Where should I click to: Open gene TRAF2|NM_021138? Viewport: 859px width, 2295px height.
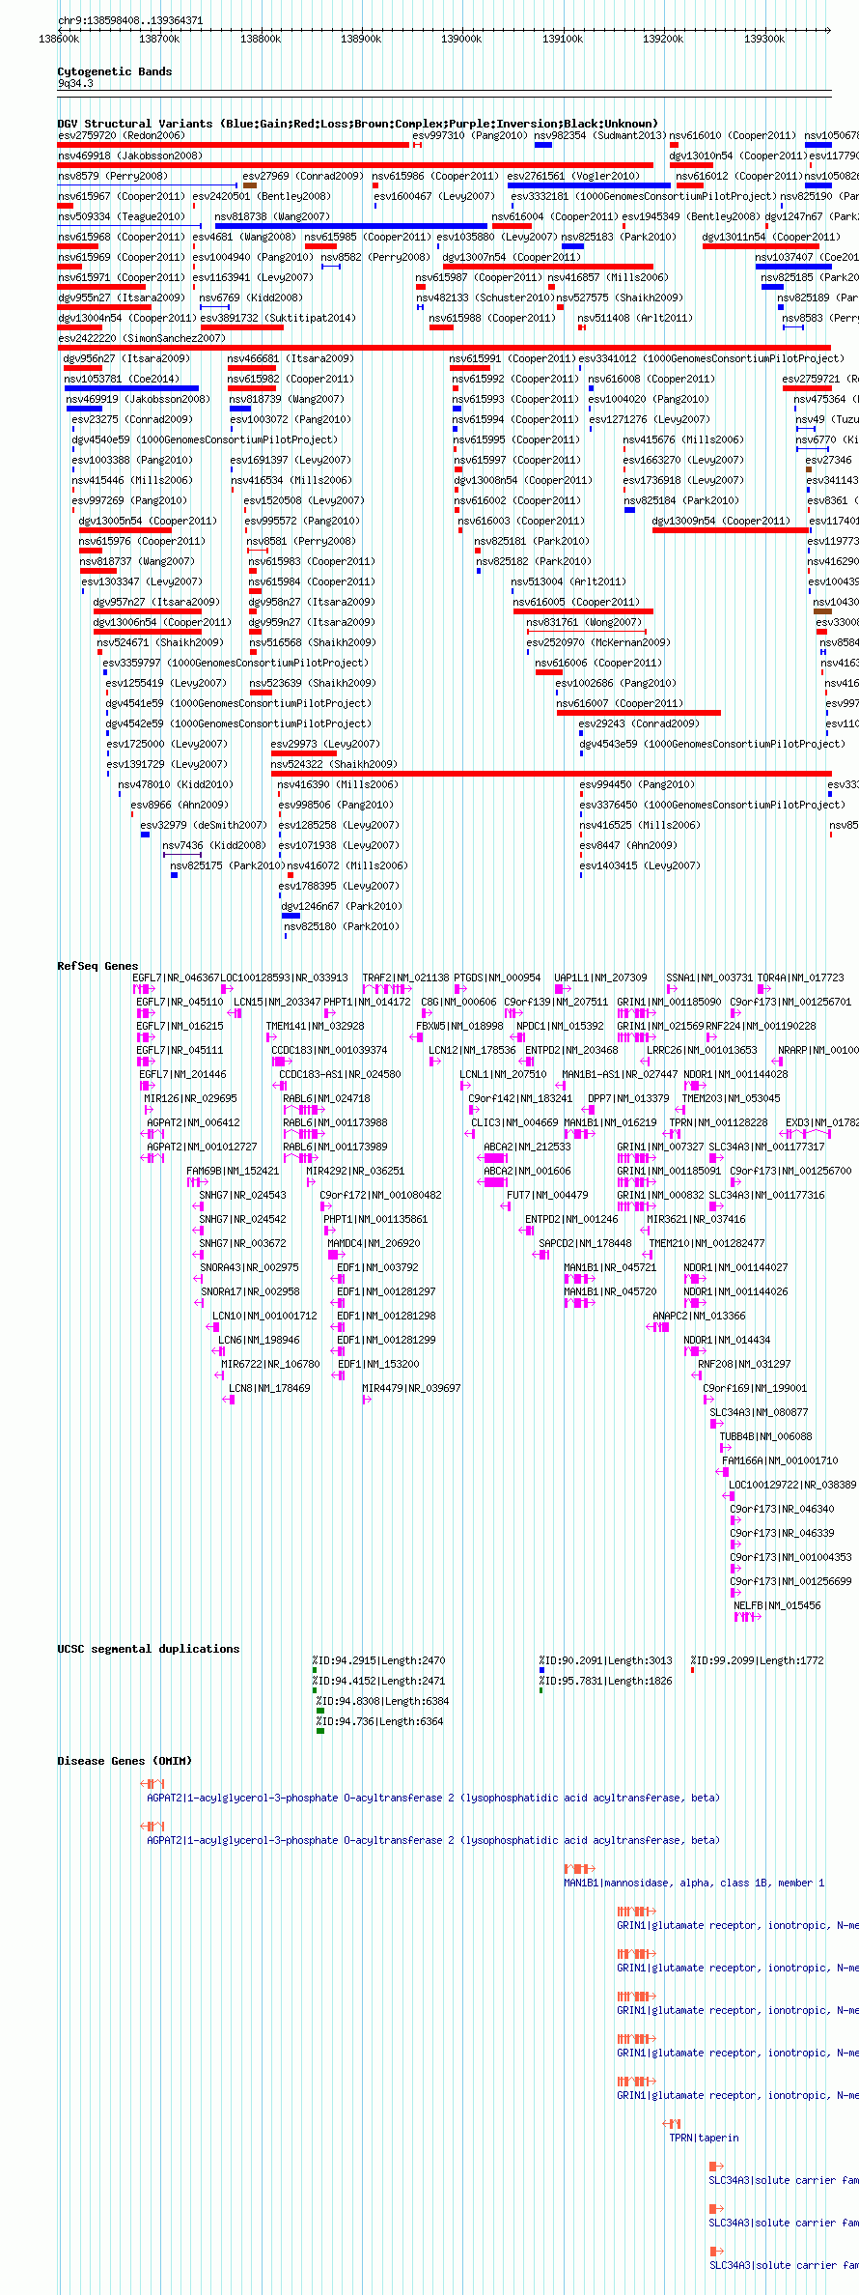387,989
